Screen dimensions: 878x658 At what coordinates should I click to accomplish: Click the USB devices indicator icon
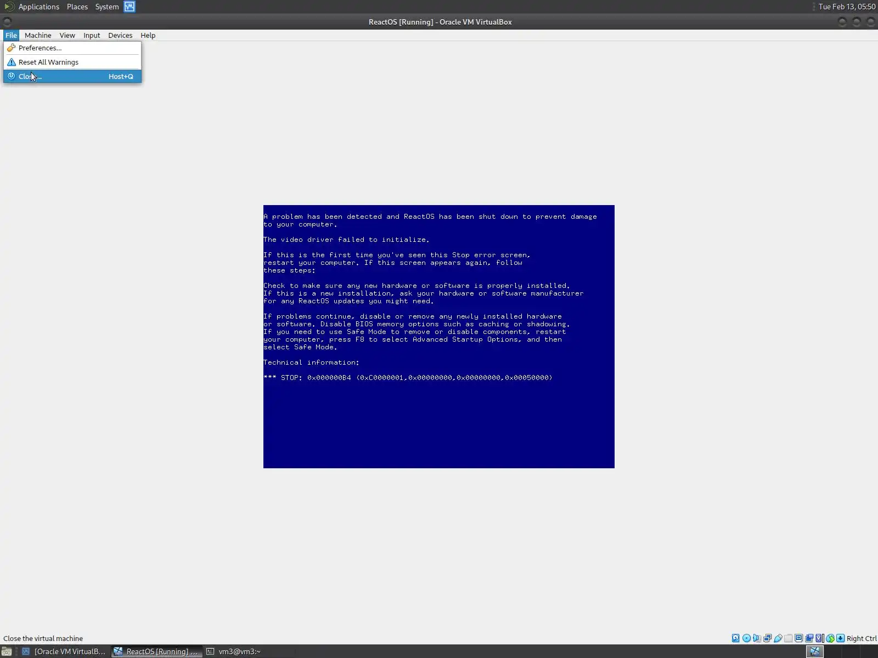tap(778, 638)
